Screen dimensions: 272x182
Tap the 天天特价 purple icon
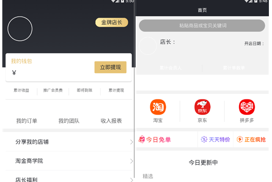tap(204, 139)
